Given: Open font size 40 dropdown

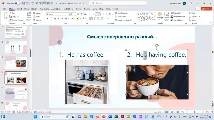Looking at the screenshot, I should (x=75, y=14).
